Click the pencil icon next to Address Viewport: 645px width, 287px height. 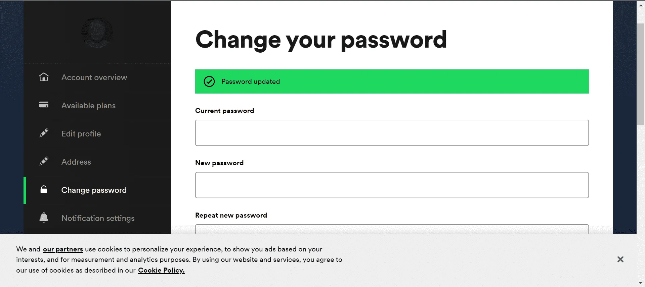44,161
